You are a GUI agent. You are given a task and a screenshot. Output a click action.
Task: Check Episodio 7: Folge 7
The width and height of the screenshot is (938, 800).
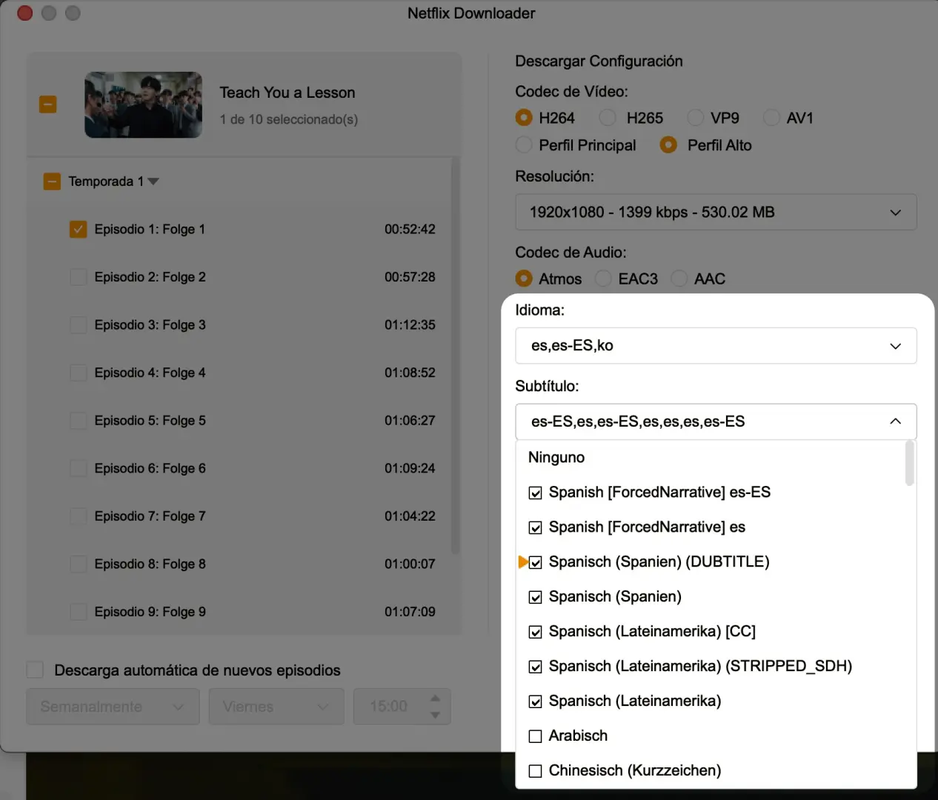(x=79, y=516)
